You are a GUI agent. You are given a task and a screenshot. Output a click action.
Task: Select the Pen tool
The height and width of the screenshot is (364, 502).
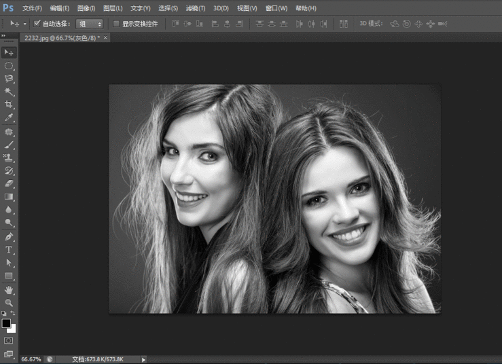9,237
